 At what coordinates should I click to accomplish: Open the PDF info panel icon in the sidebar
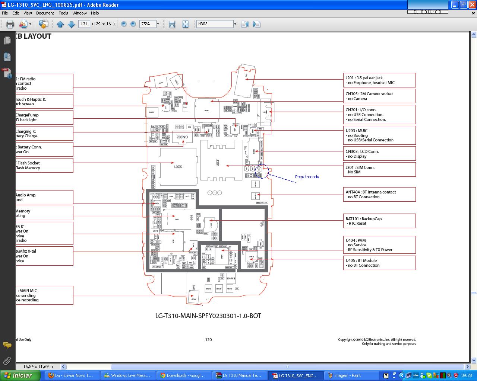coord(7,73)
